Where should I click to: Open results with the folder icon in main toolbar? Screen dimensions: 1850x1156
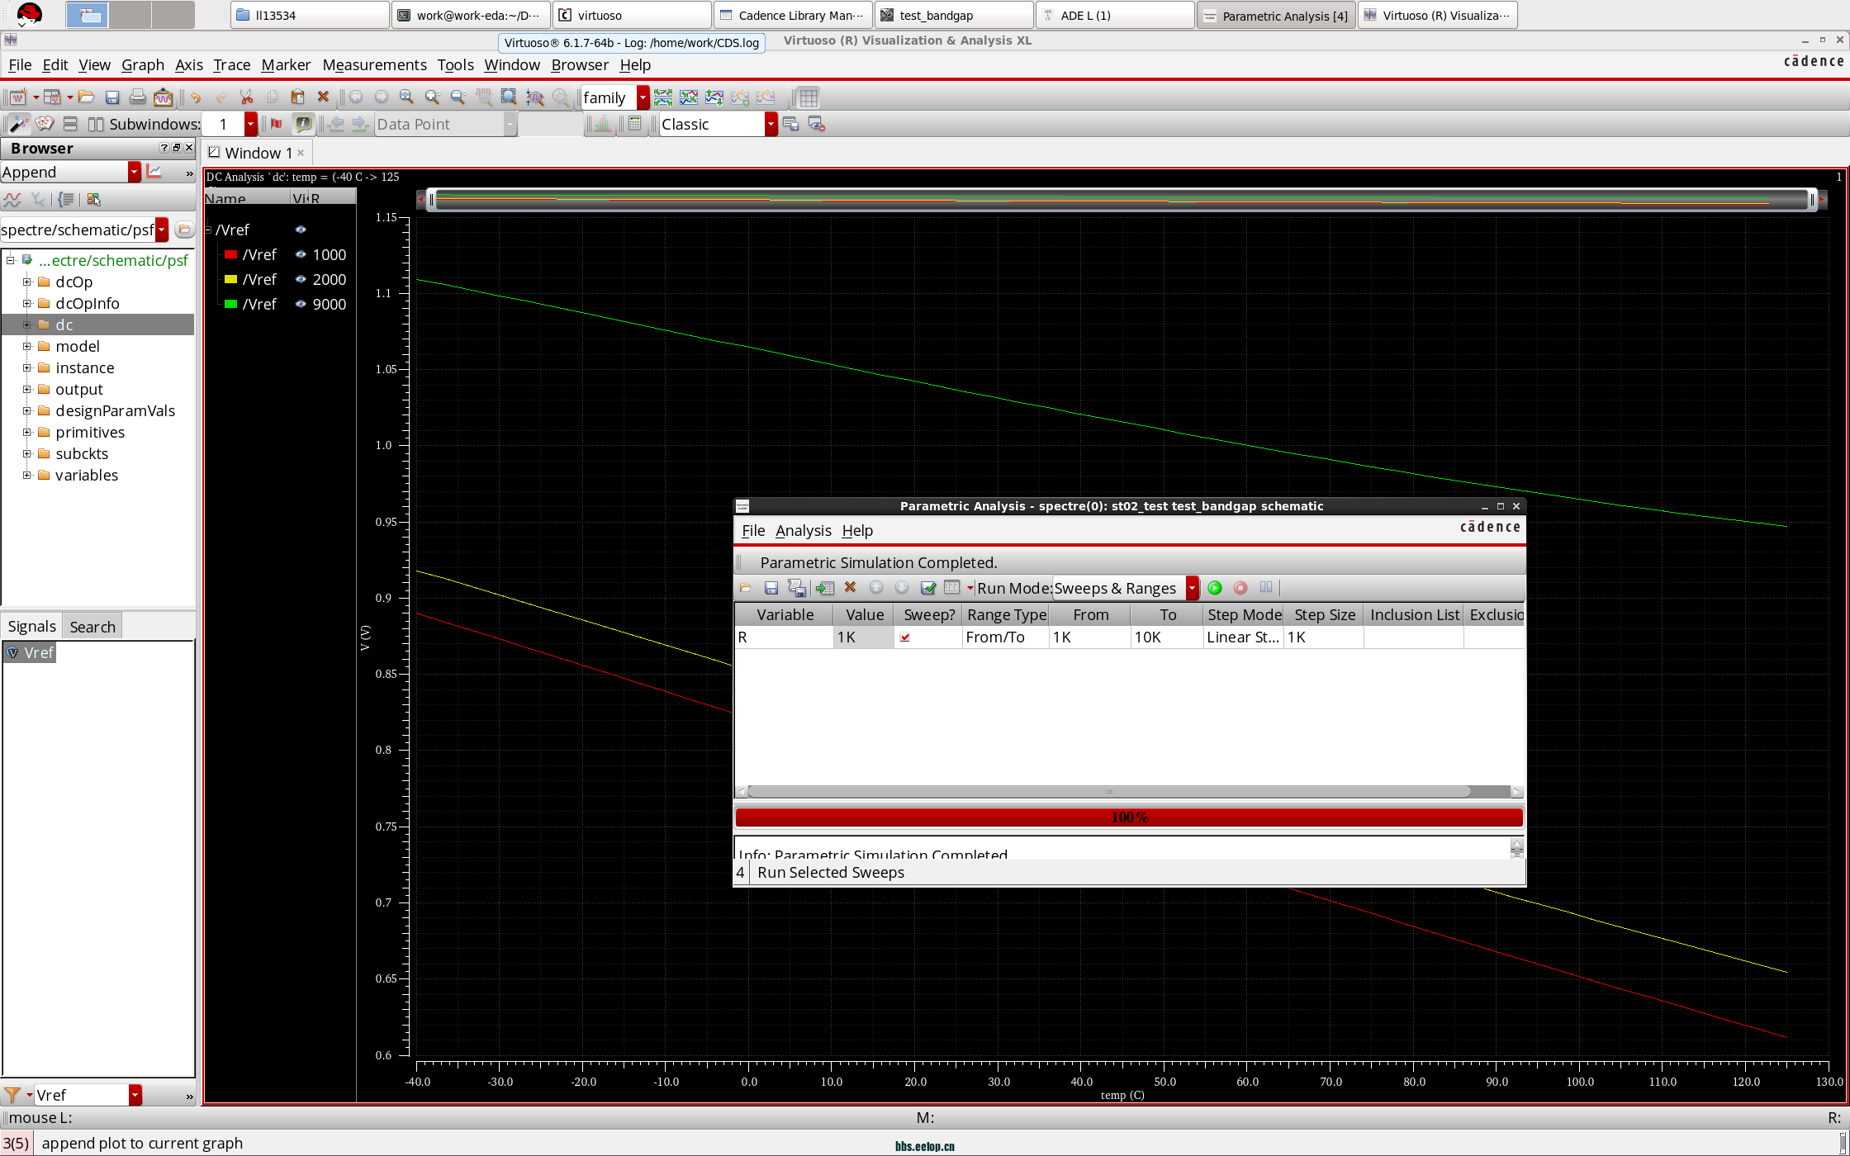87,97
